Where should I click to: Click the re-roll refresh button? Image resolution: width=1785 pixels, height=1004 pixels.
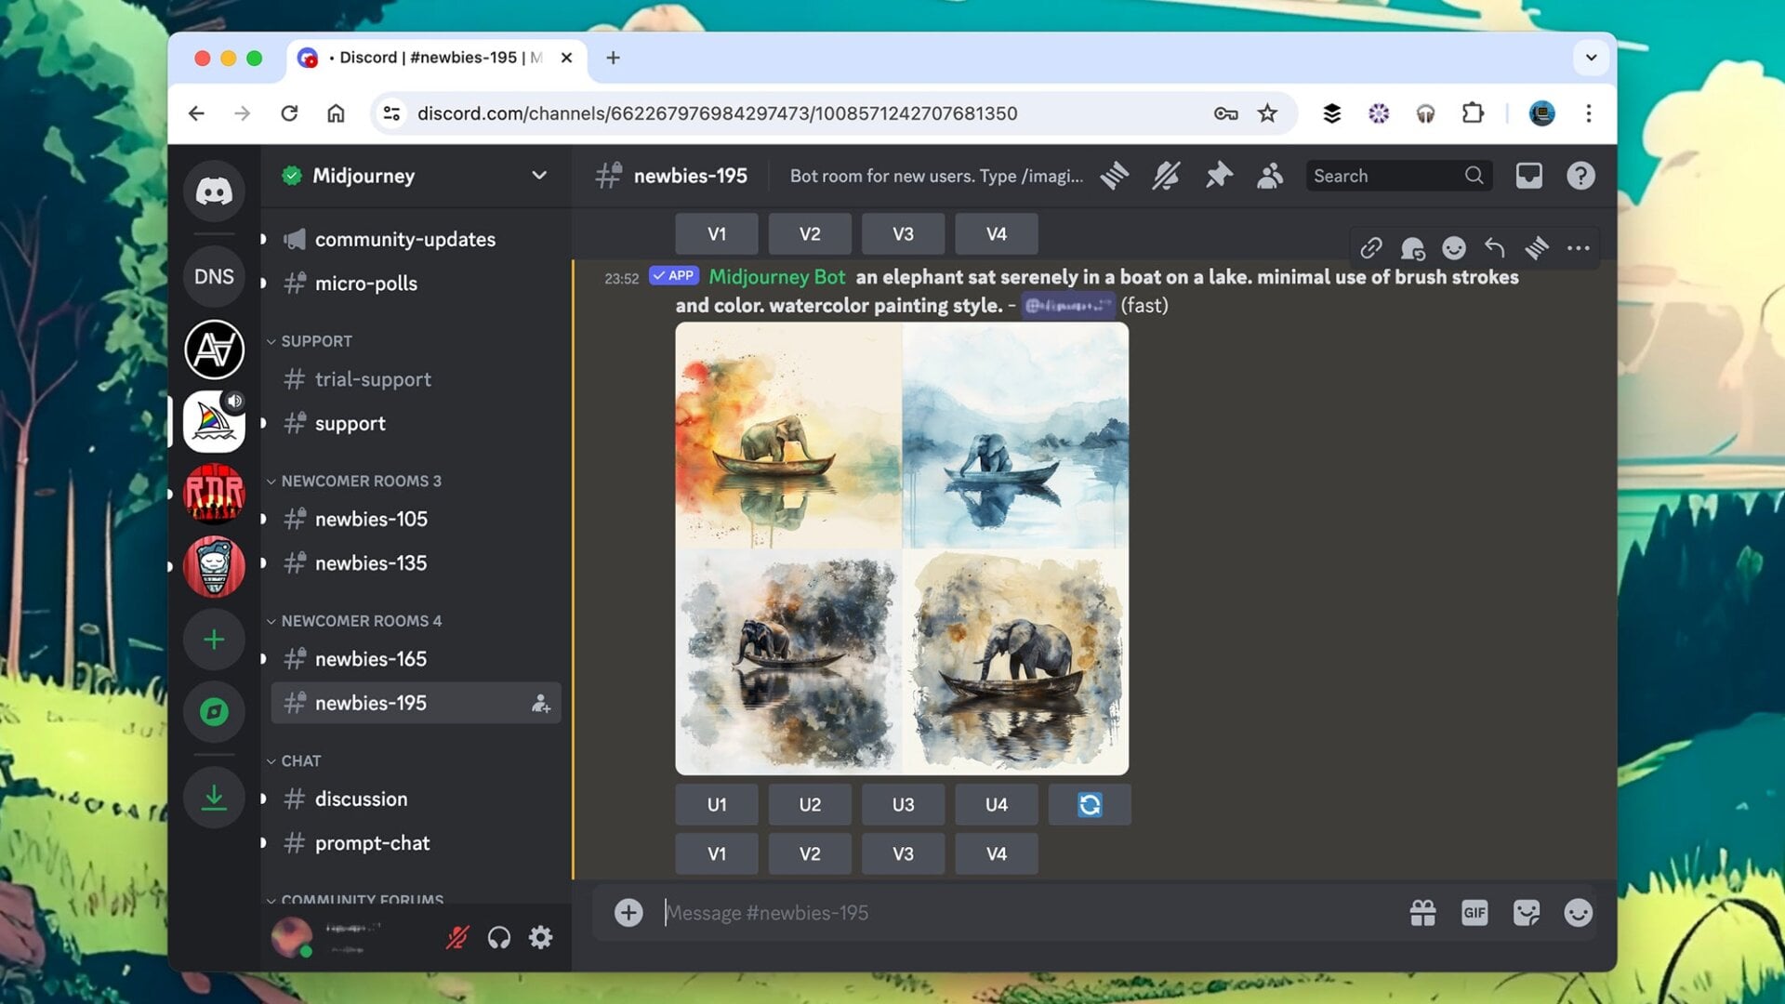coord(1090,805)
